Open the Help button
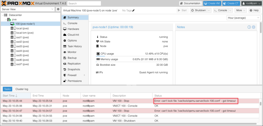This screenshot has height=126, width=263. (x=255, y=10)
